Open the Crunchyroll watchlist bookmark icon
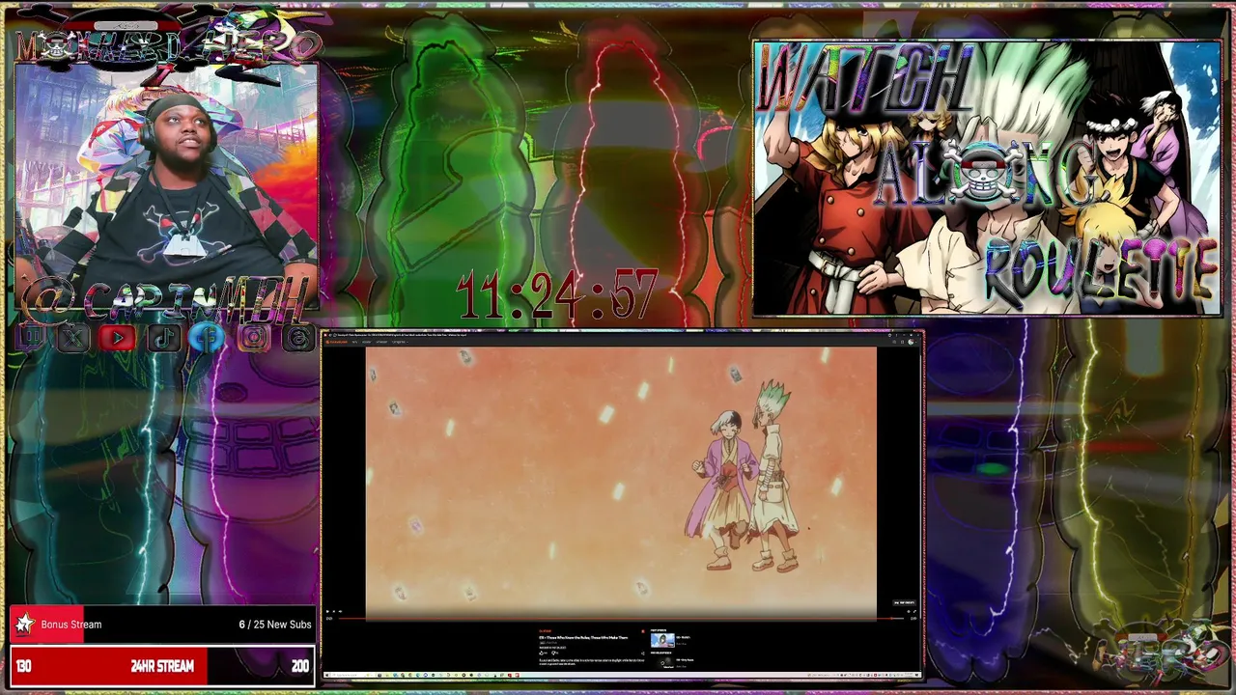This screenshot has width=1236, height=695. pyautogui.click(x=902, y=342)
